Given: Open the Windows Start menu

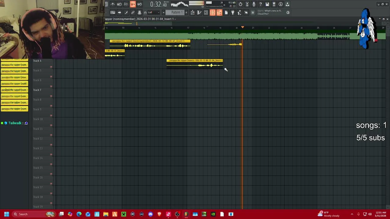Looking at the screenshot, I should pyautogui.click(x=6, y=214).
